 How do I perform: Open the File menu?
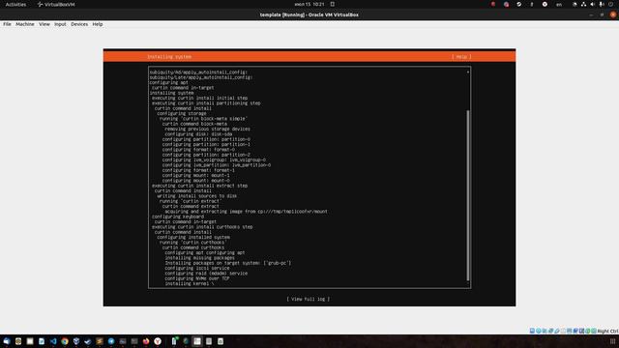pyautogui.click(x=7, y=24)
